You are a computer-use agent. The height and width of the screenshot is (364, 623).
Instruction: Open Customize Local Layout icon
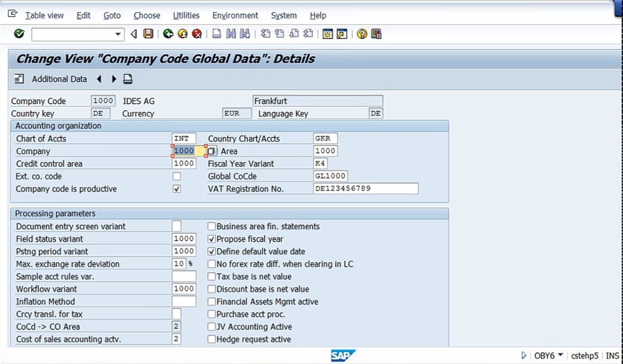(x=376, y=34)
